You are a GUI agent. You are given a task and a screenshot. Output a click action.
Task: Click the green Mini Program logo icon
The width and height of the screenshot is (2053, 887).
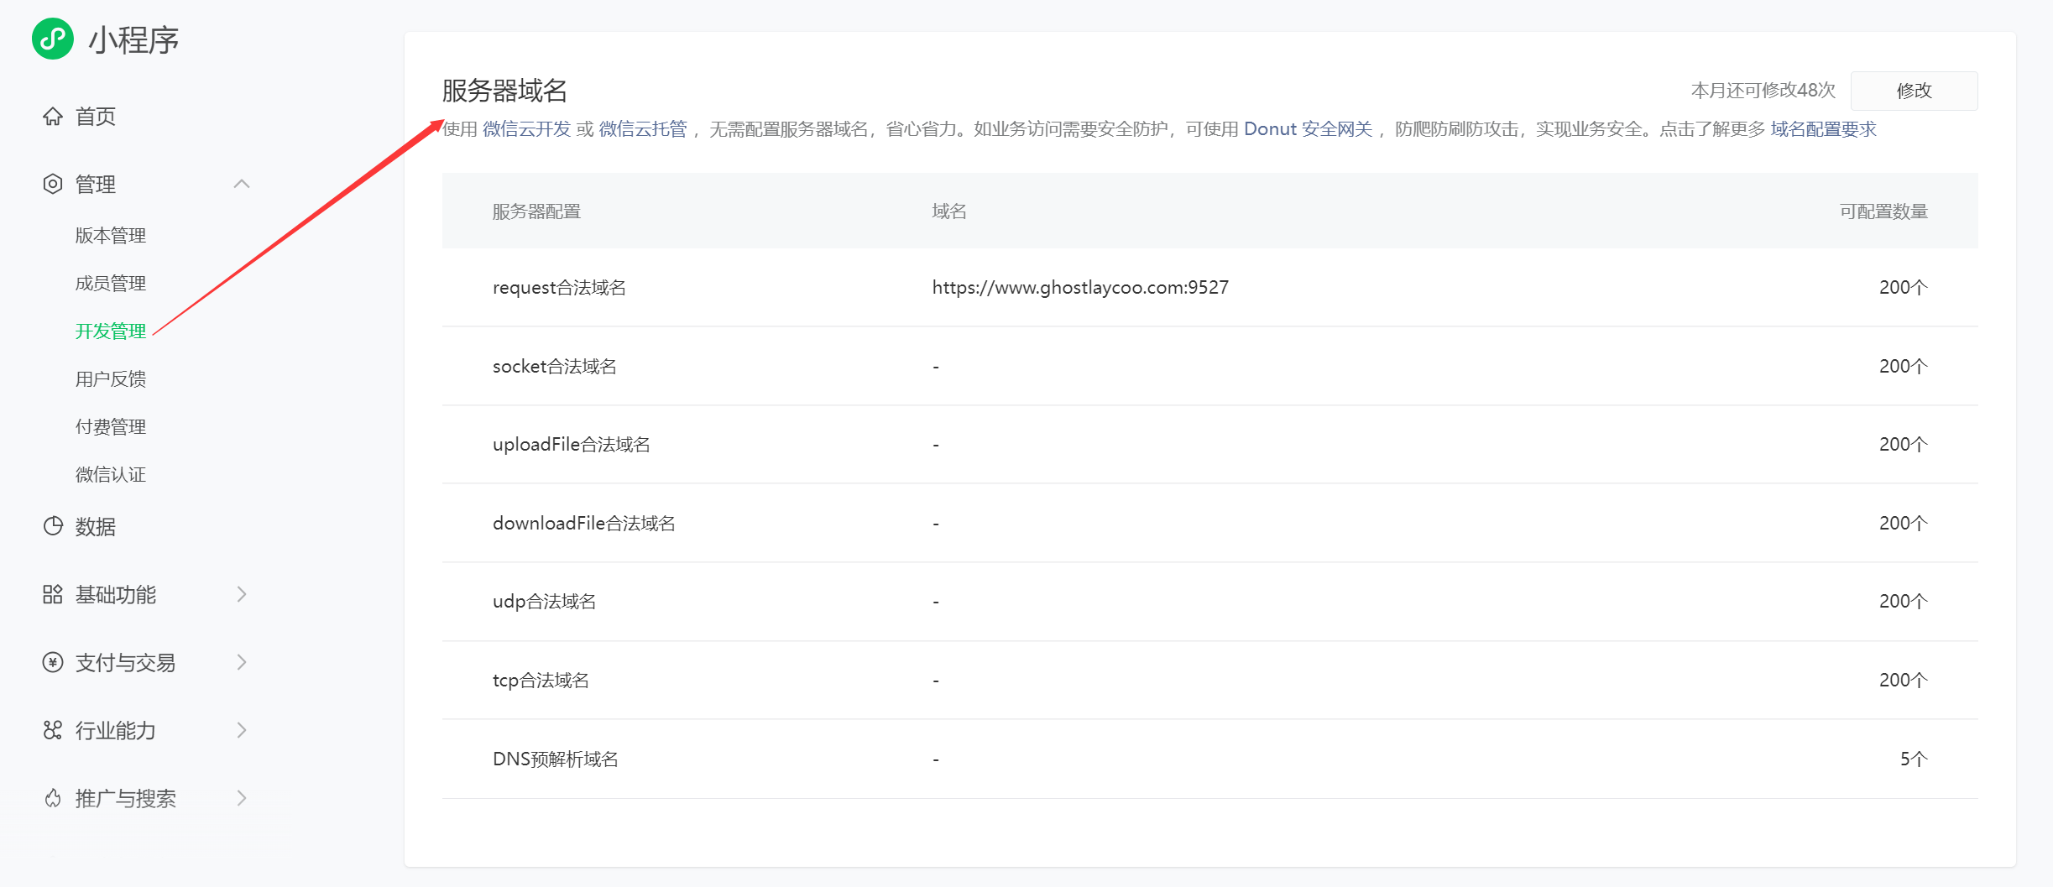tap(53, 39)
